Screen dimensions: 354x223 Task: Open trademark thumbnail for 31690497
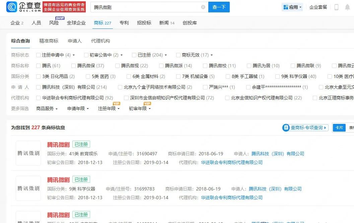click(x=28, y=153)
